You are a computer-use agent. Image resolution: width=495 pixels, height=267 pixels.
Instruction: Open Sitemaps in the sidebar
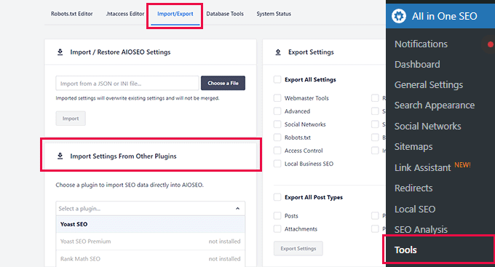pos(413,147)
